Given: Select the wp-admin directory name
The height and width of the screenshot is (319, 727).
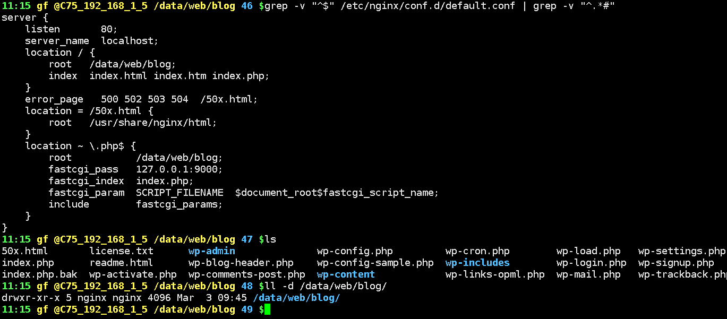Looking at the screenshot, I should (x=212, y=251).
